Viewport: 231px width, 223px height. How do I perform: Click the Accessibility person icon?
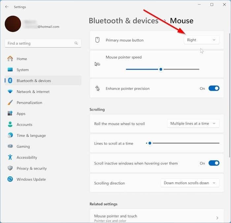(x=10, y=157)
